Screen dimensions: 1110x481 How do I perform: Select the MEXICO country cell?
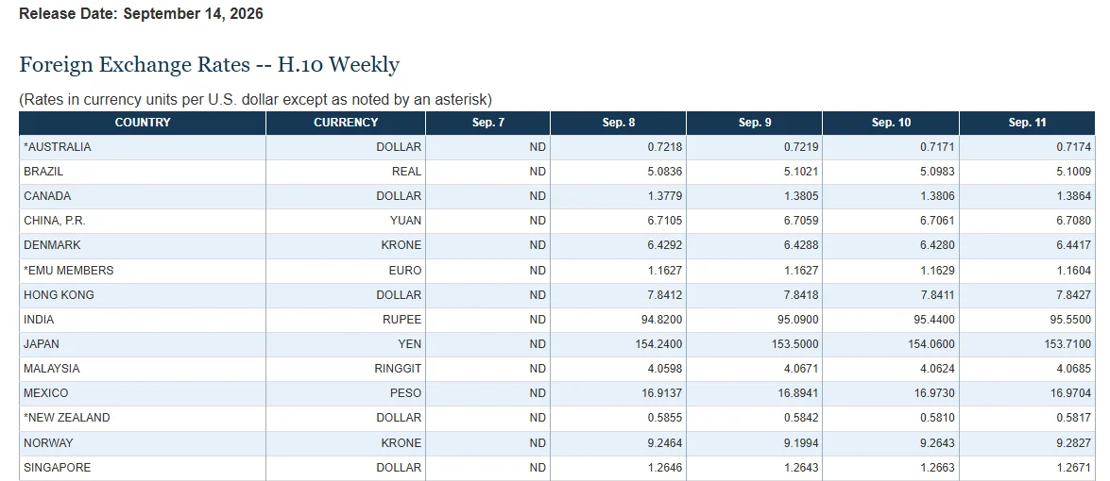coord(143,393)
